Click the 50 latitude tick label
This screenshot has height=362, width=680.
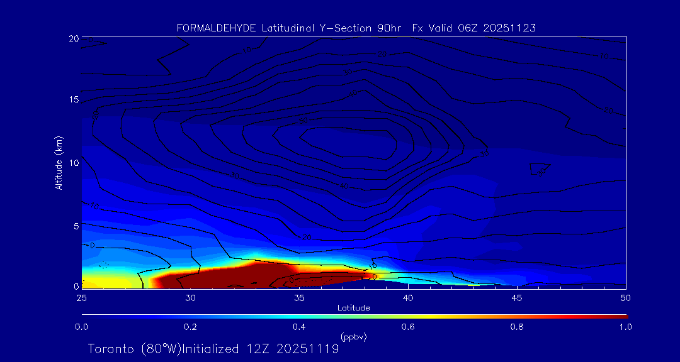point(626,297)
